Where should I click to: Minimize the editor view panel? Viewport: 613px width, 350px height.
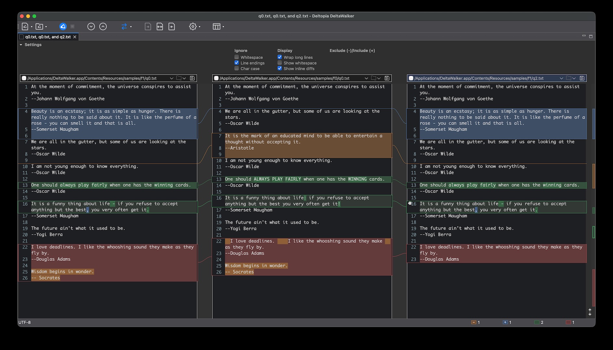pos(584,36)
